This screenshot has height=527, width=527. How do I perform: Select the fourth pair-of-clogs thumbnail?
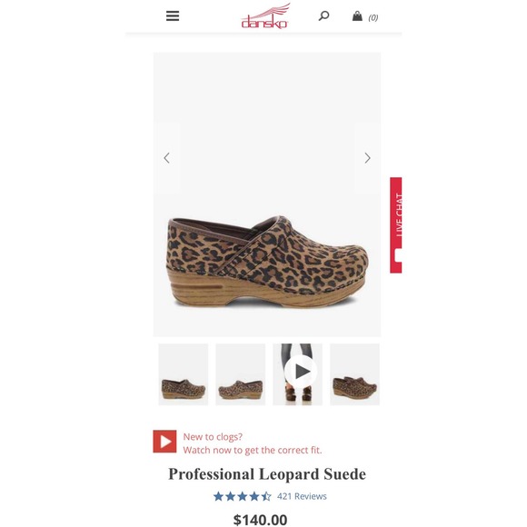(x=355, y=374)
